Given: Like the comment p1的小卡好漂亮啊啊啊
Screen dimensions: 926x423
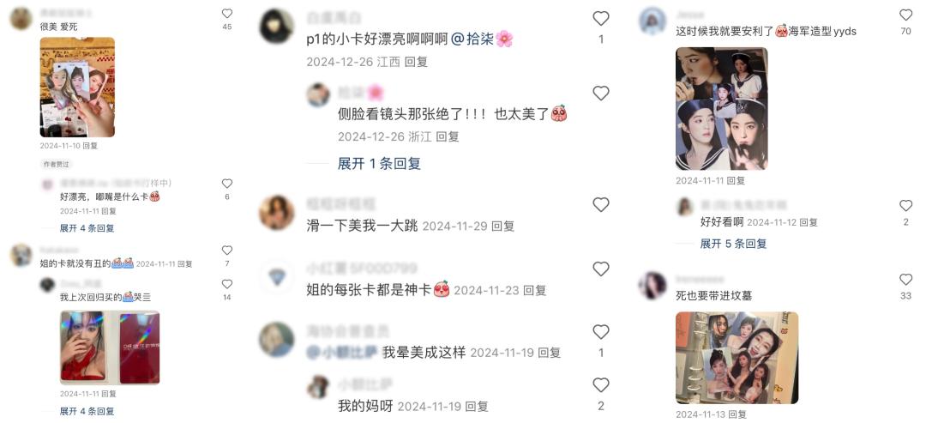Looking at the screenshot, I should 600,18.
